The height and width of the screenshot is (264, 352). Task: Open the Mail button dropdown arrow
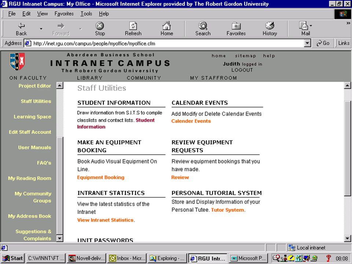[x=311, y=26]
